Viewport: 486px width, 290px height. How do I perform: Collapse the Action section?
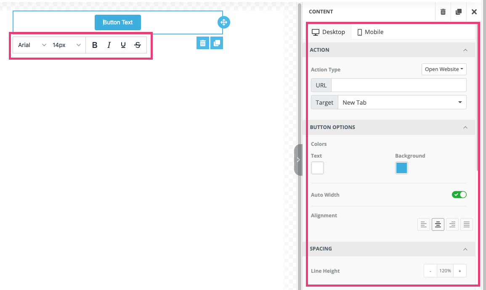(x=465, y=50)
